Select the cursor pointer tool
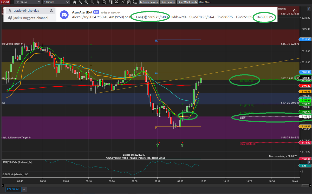312x194 pixels. pos(98,2)
